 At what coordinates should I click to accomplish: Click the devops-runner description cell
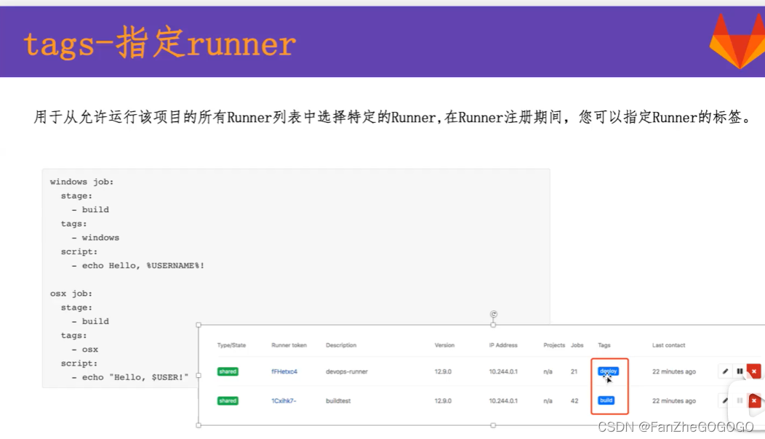coord(346,371)
